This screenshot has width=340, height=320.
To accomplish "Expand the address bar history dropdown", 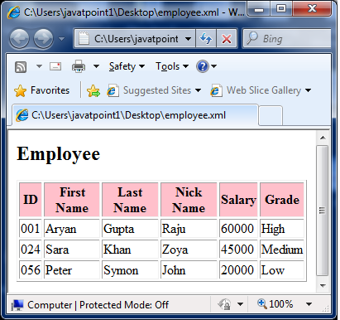I will click(x=188, y=39).
